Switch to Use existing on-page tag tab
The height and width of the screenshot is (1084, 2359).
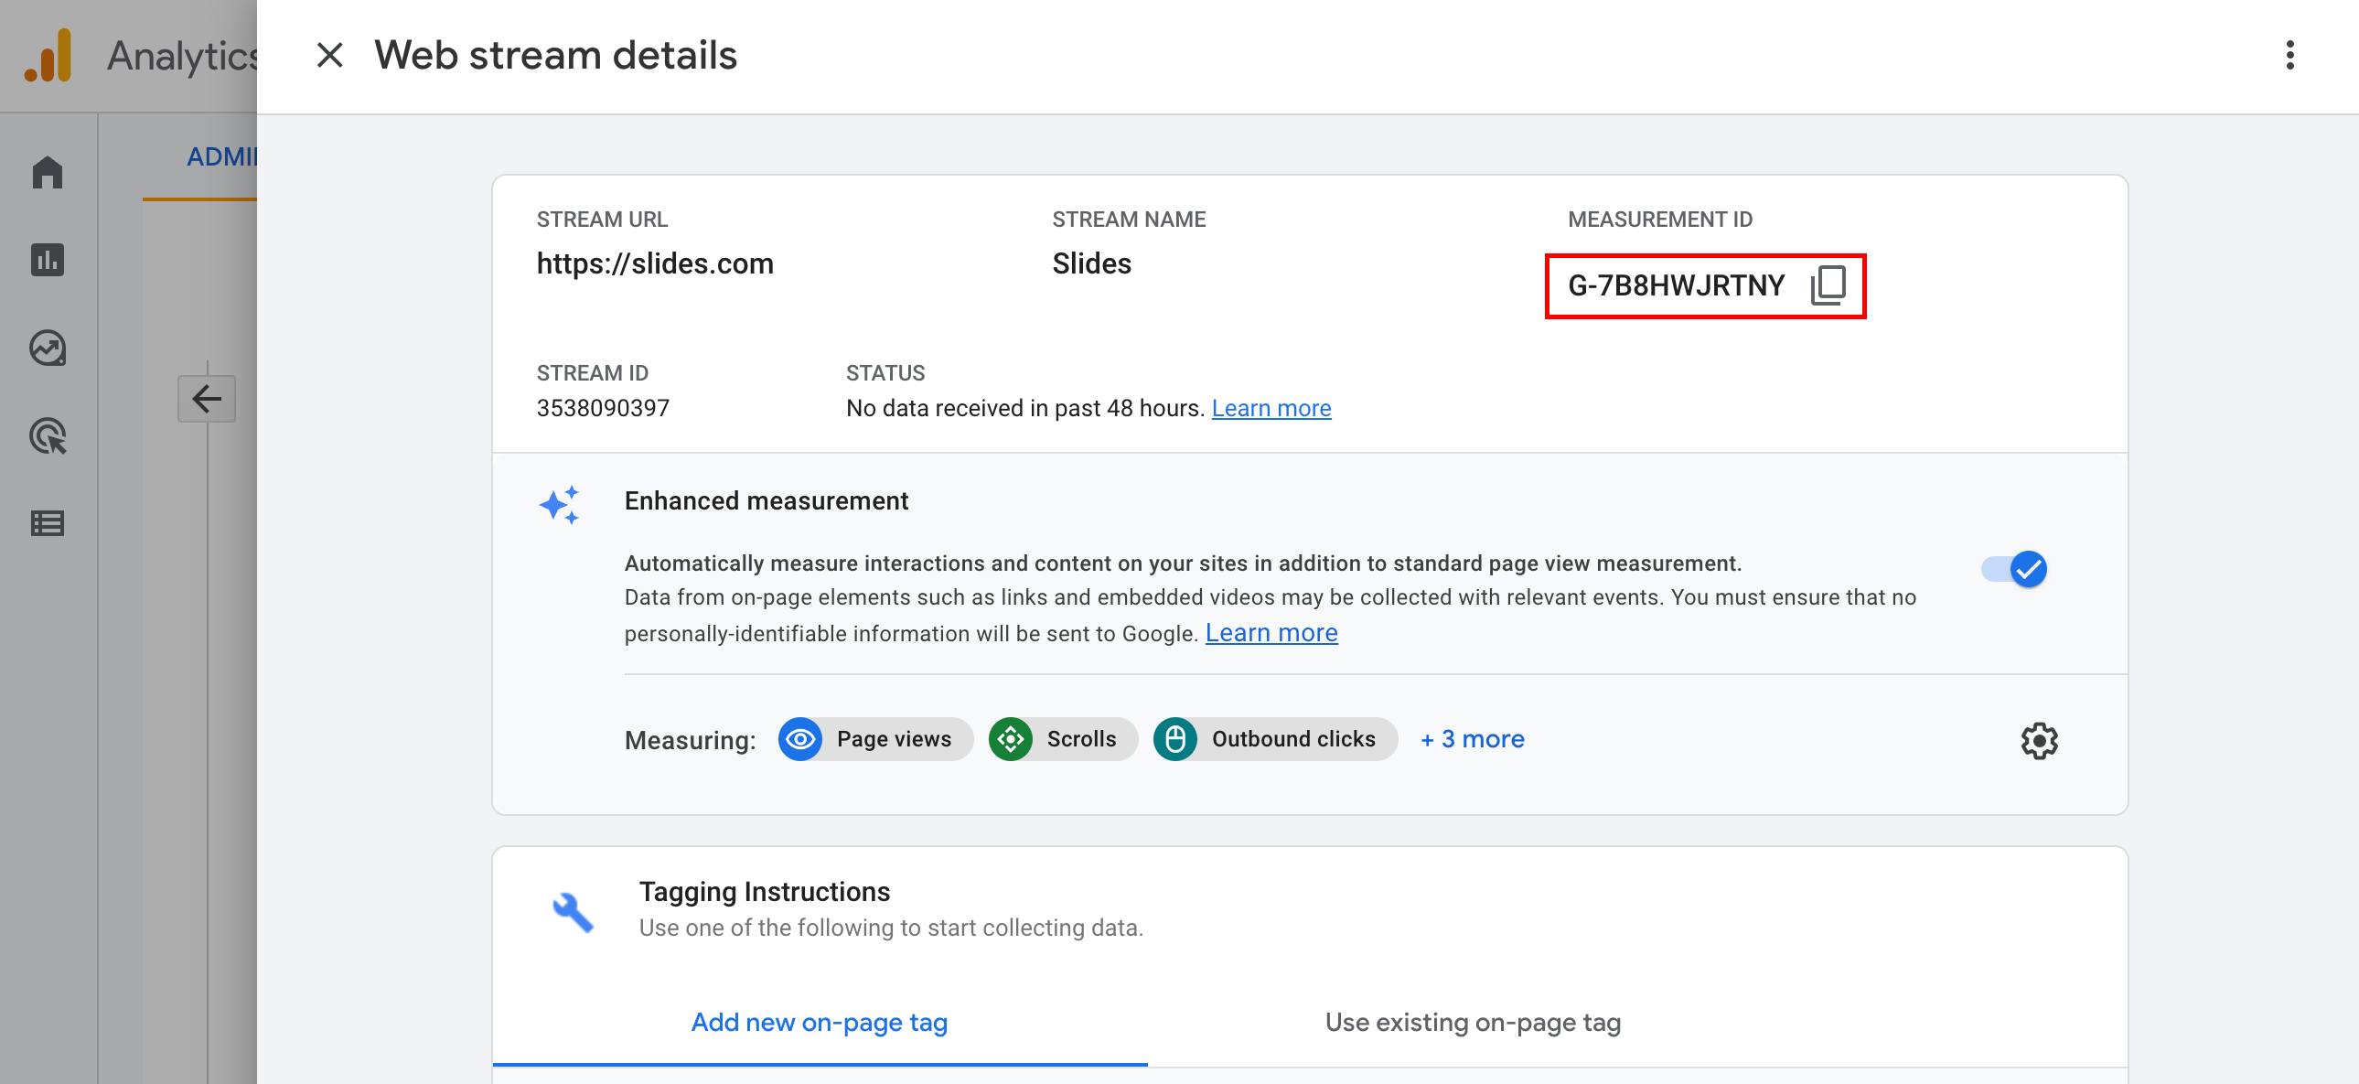pyautogui.click(x=1473, y=1022)
